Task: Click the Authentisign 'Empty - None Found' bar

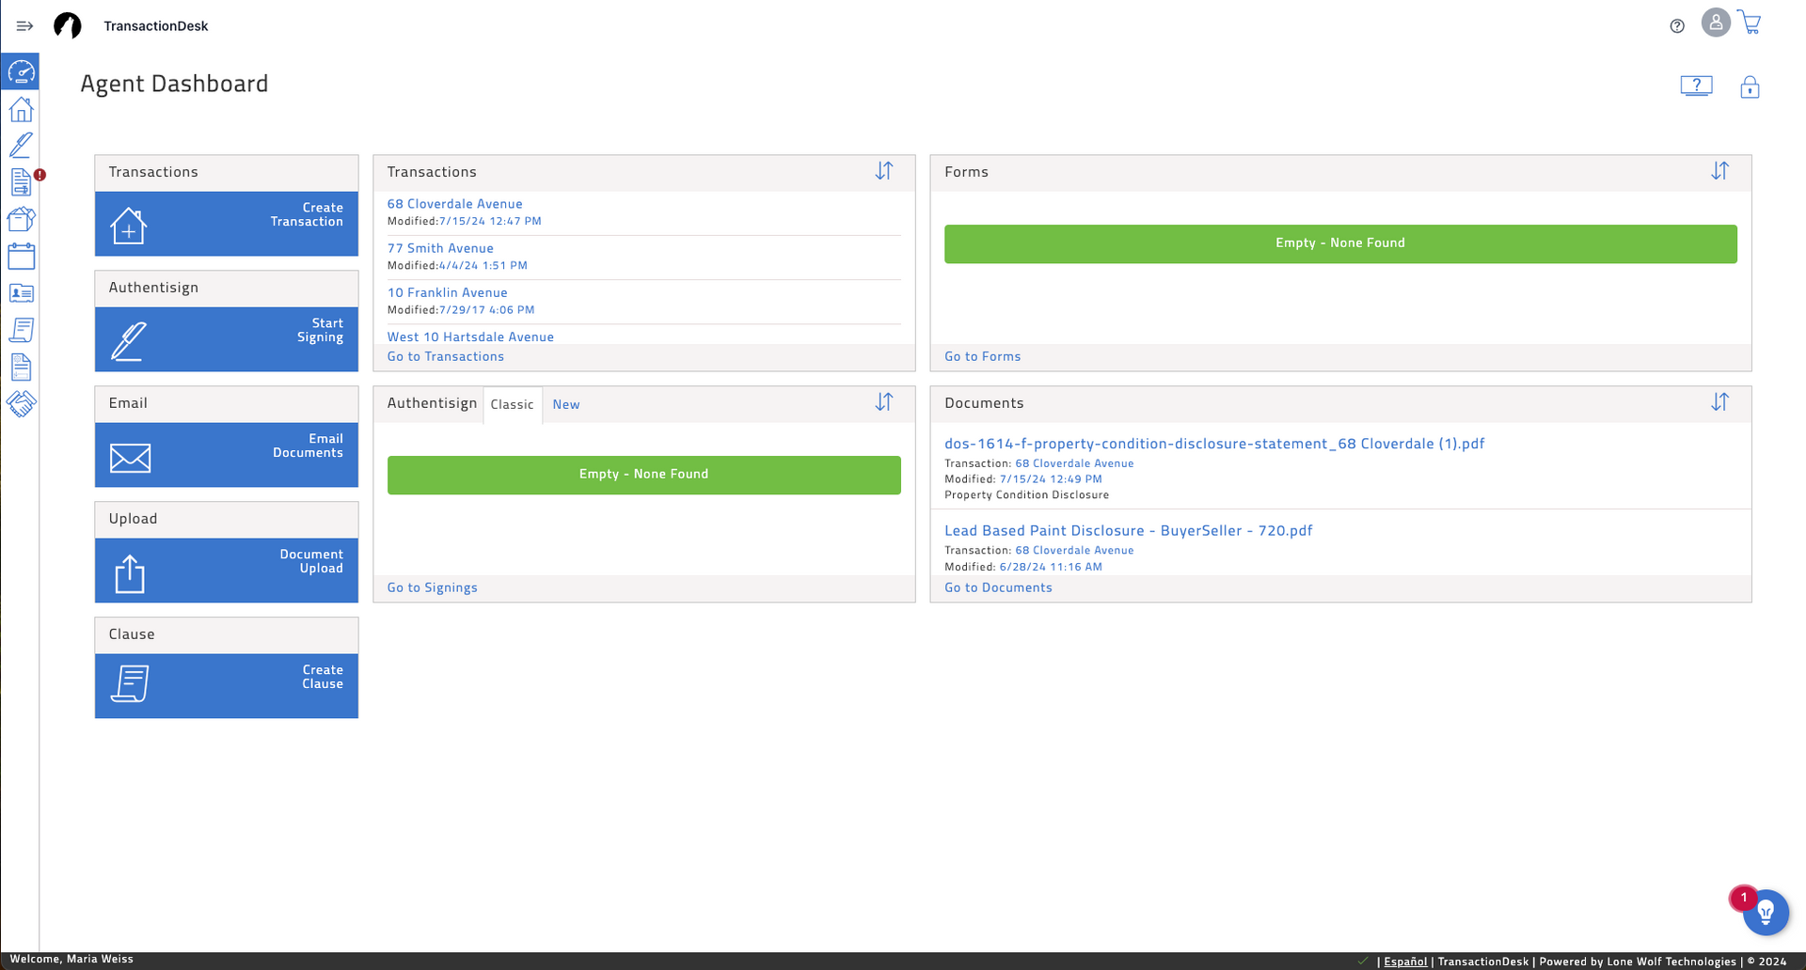Action: [644, 475]
